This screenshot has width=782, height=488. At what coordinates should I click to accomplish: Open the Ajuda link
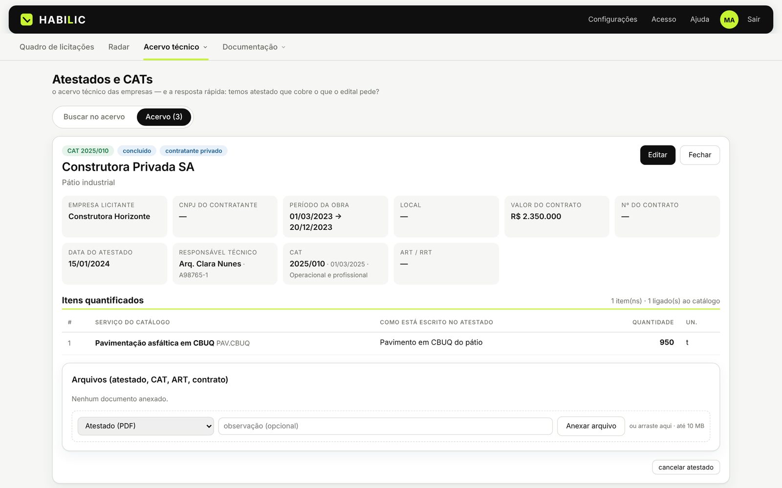click(699, 20)
